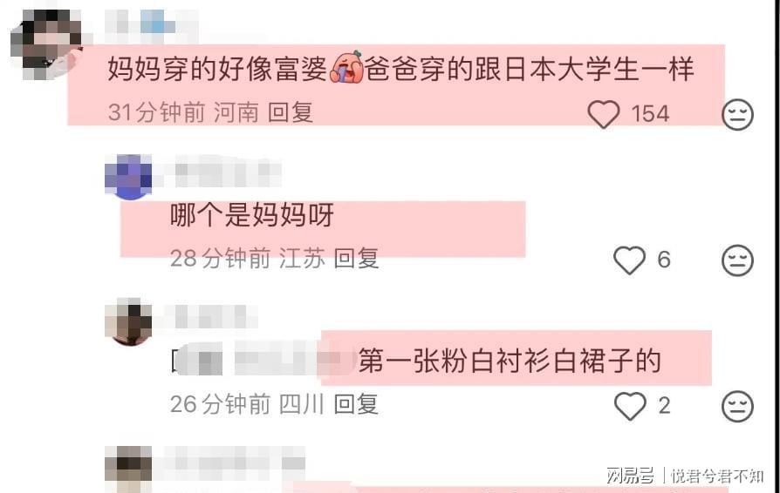The width and height of the screenshot is (780, 493).
Task: Select the comment text 哪个是妈妈呀
Action: 251,215
